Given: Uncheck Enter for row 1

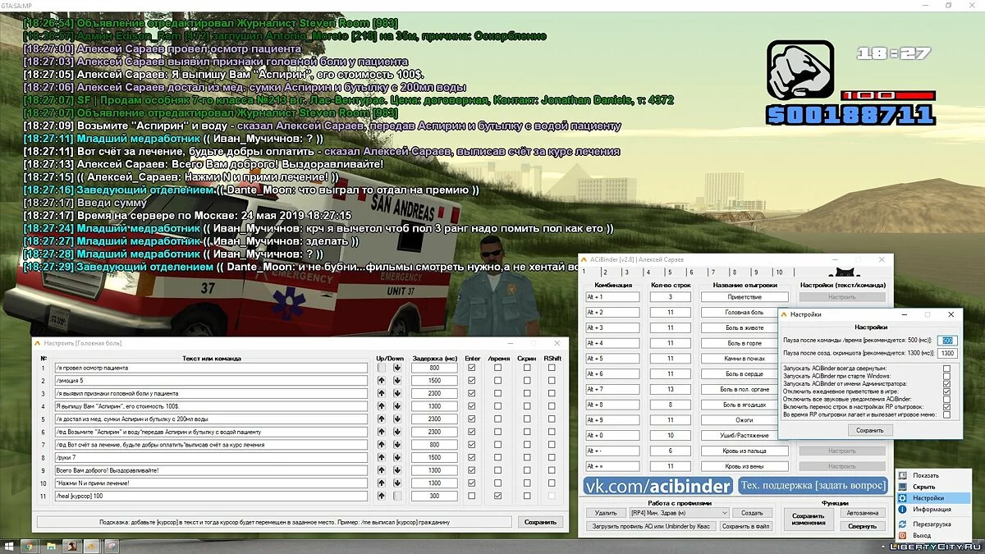Looking at the screenshot, I should [x=471, y=369].
